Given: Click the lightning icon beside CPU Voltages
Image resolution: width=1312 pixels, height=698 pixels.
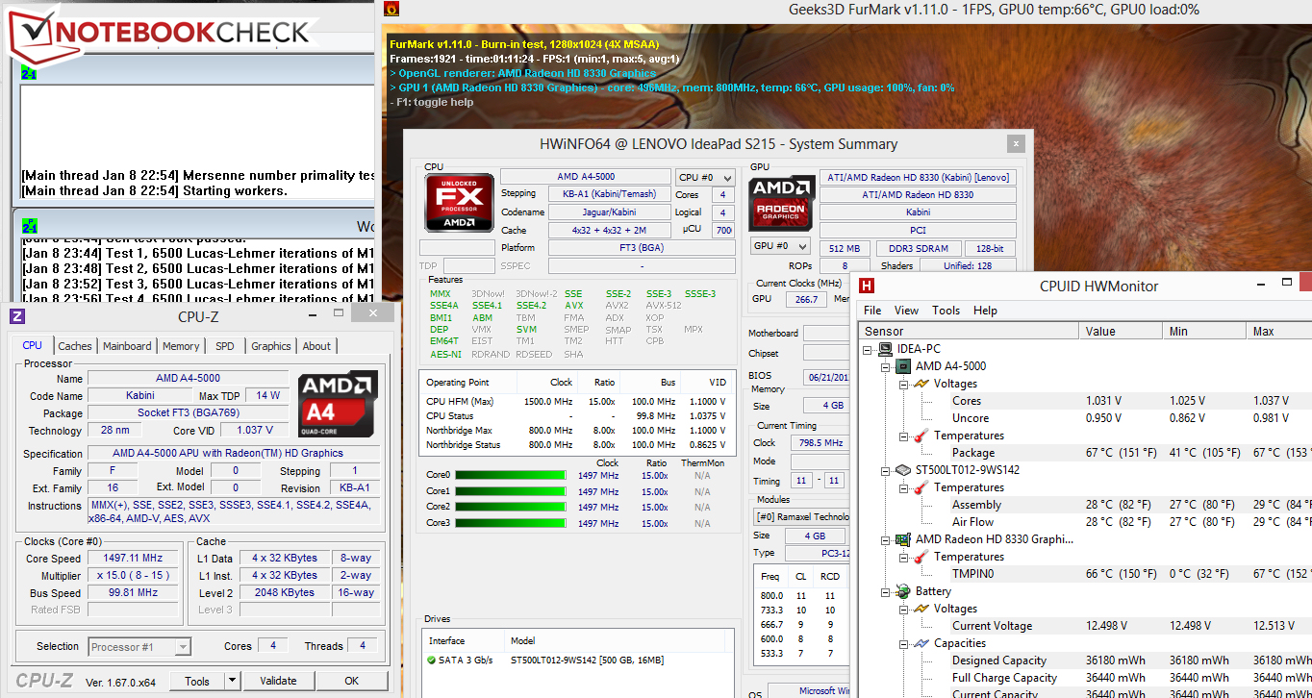Looking at the screenshot, I should [x=921, y=384].
